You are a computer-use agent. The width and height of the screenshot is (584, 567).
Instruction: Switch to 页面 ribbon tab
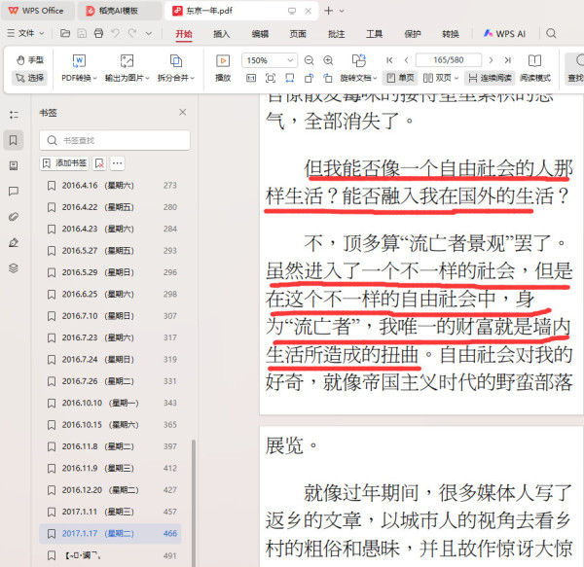[298, 34]
